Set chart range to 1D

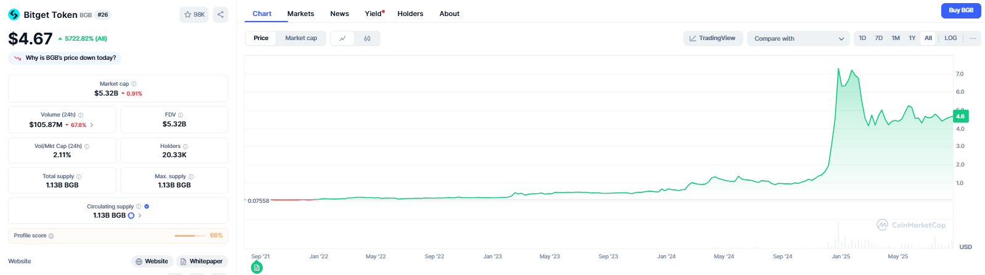tap(862, 38)
